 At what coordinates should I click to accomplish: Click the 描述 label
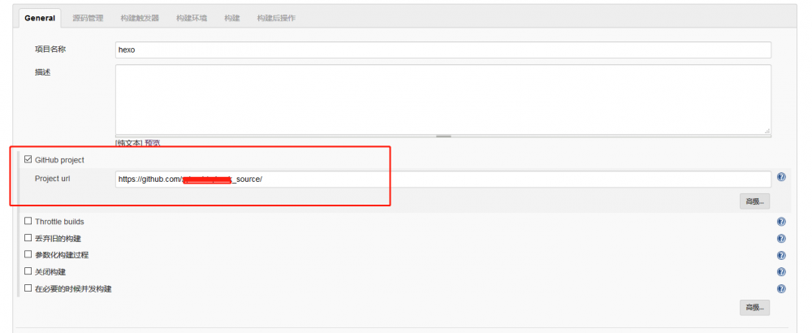pyautogui.click(x=42, y=72)
